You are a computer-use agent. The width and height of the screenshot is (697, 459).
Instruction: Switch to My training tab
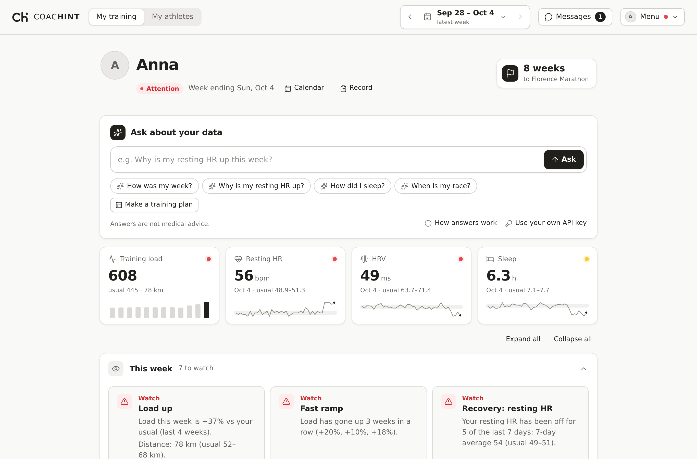pos(116,17)
